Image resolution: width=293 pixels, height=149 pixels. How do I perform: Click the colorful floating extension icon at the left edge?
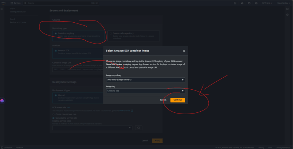click(2, 101)
